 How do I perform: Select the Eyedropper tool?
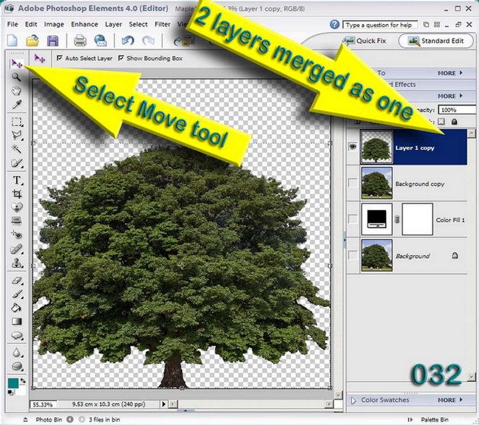(17, 104)
